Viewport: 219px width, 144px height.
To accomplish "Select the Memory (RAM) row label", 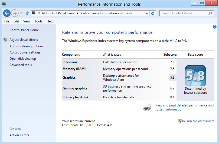I will [x=74, y=69].
